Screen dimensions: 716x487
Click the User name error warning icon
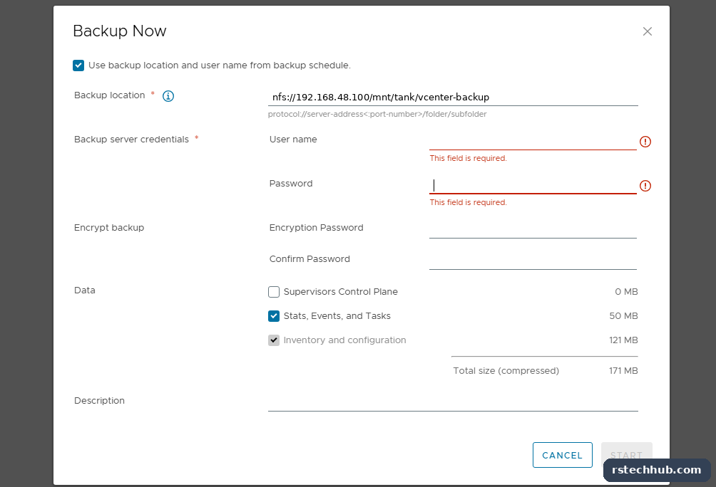pos(645,142)
